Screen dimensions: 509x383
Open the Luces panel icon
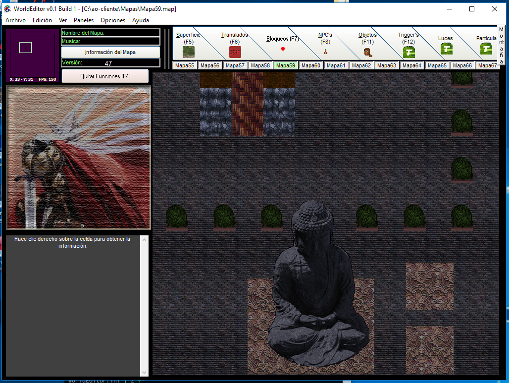point(446,49)
